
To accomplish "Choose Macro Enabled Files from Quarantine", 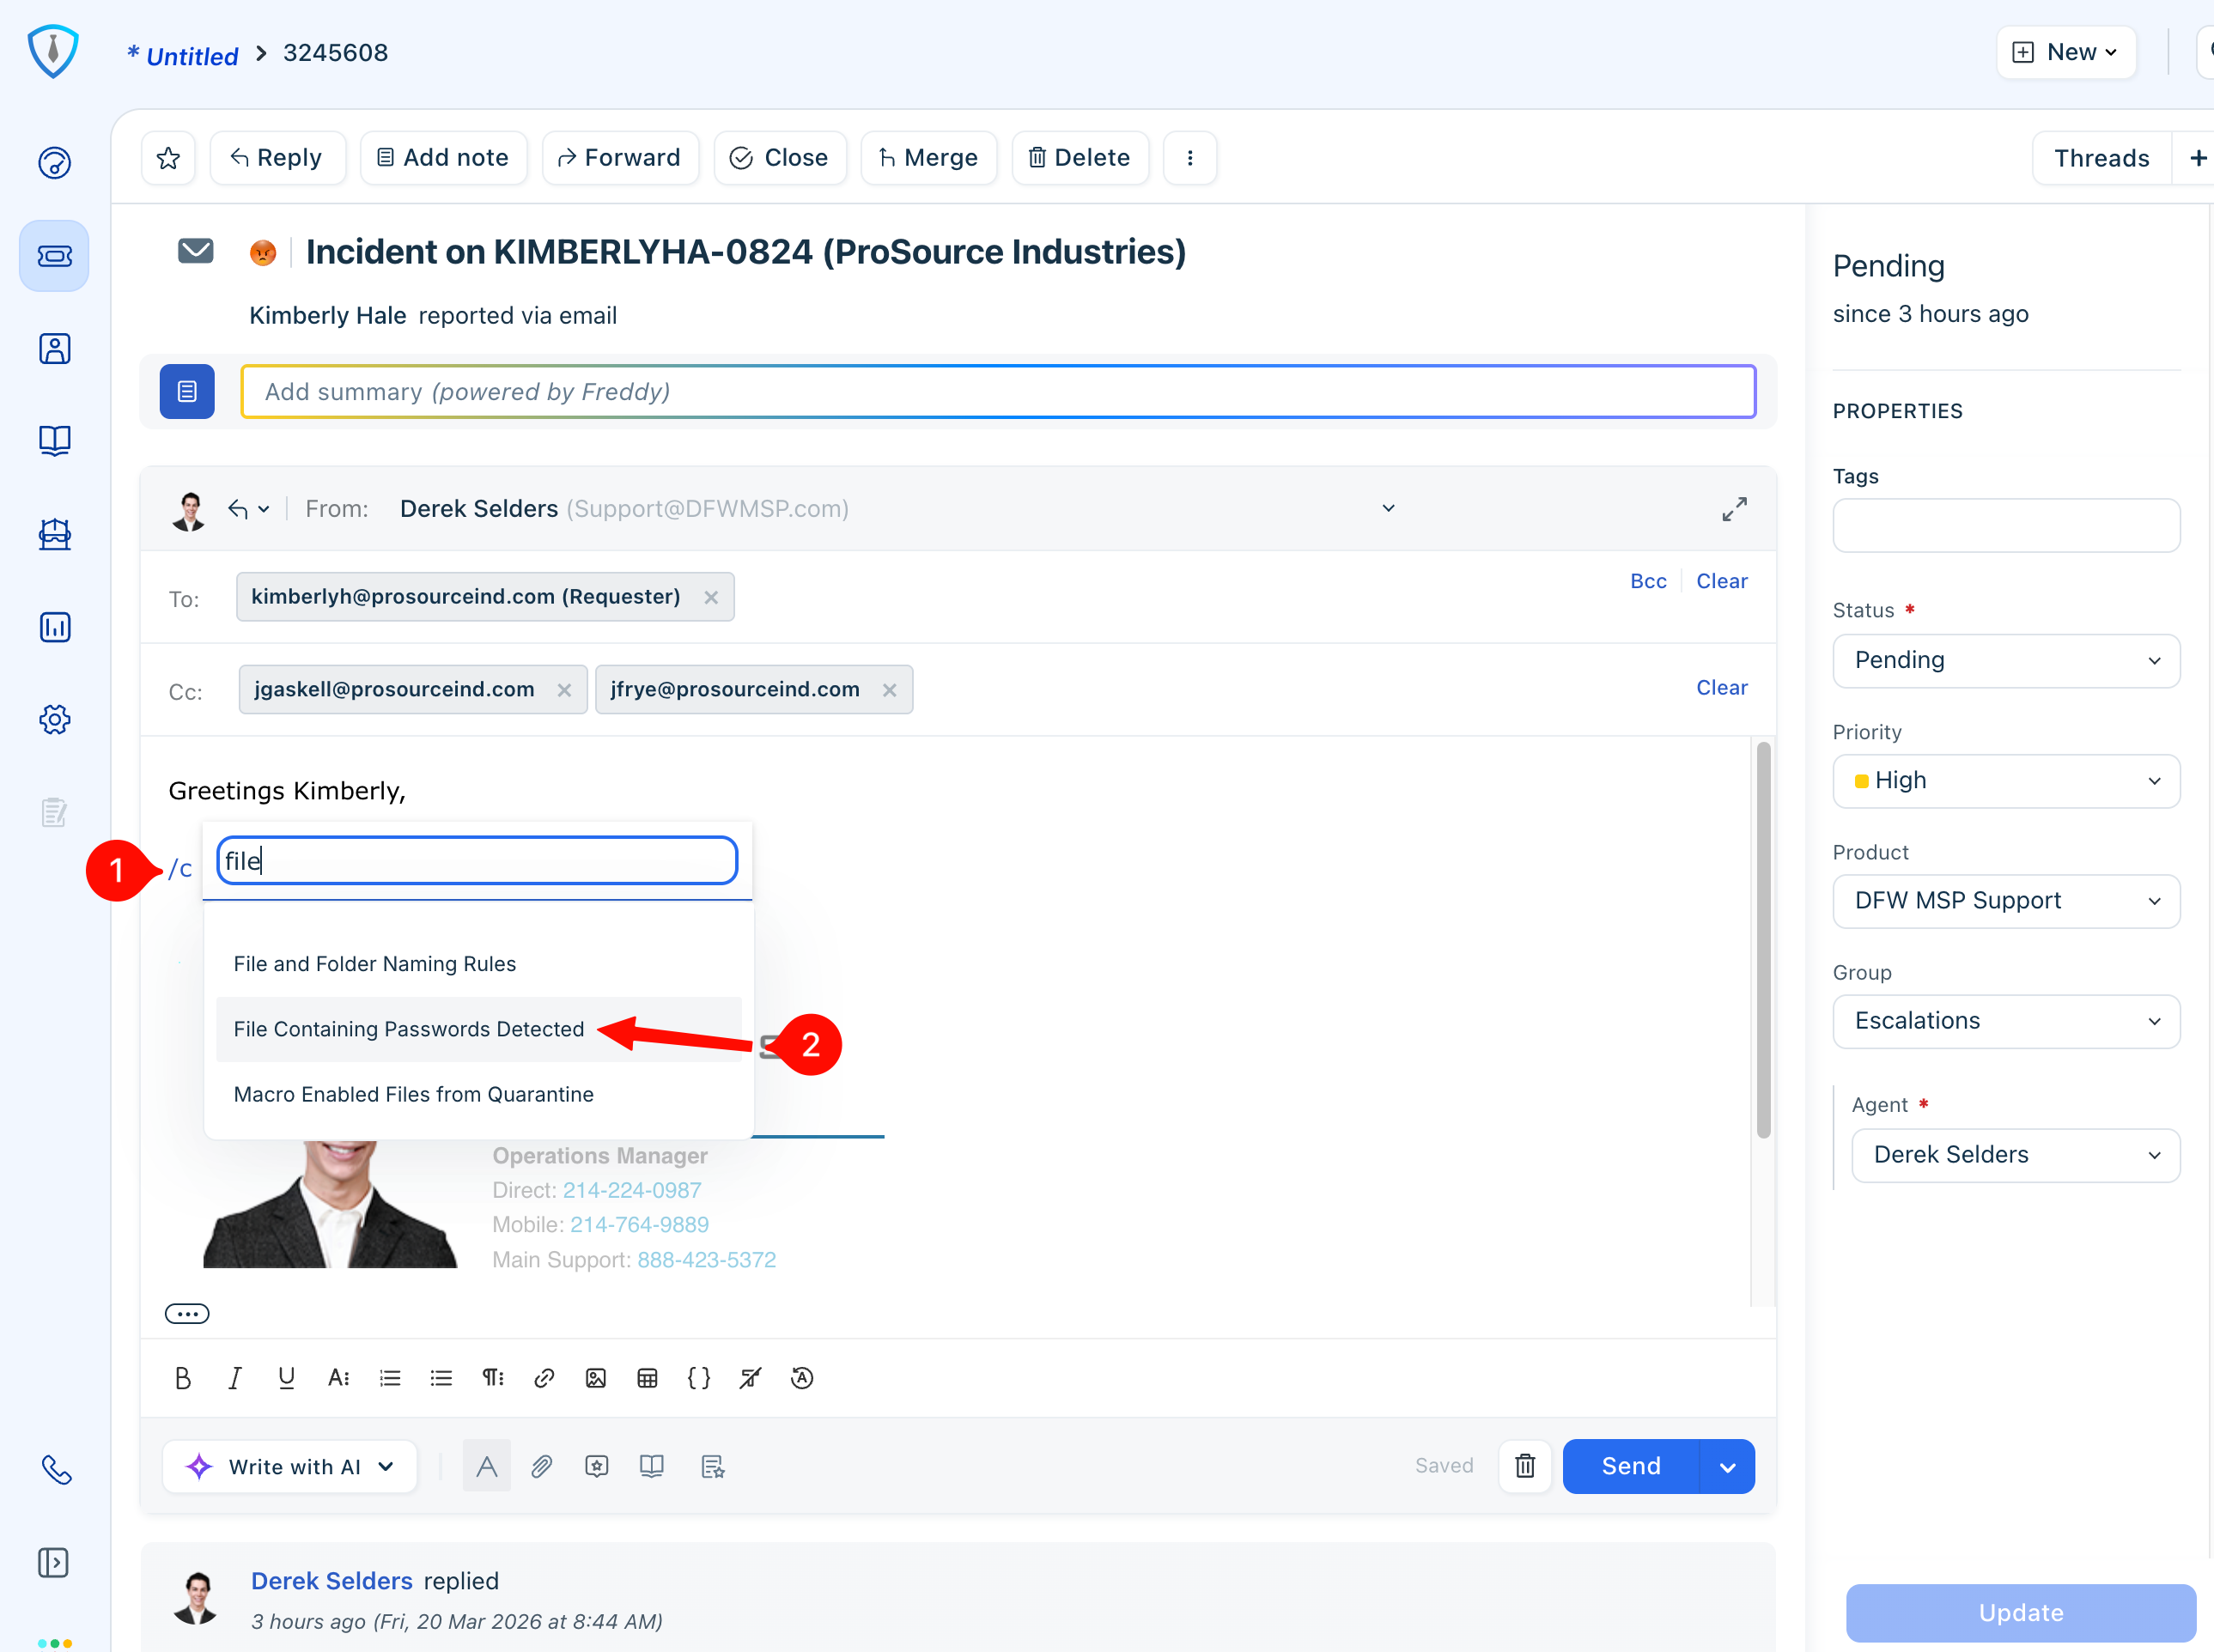I will [413, 1094].
